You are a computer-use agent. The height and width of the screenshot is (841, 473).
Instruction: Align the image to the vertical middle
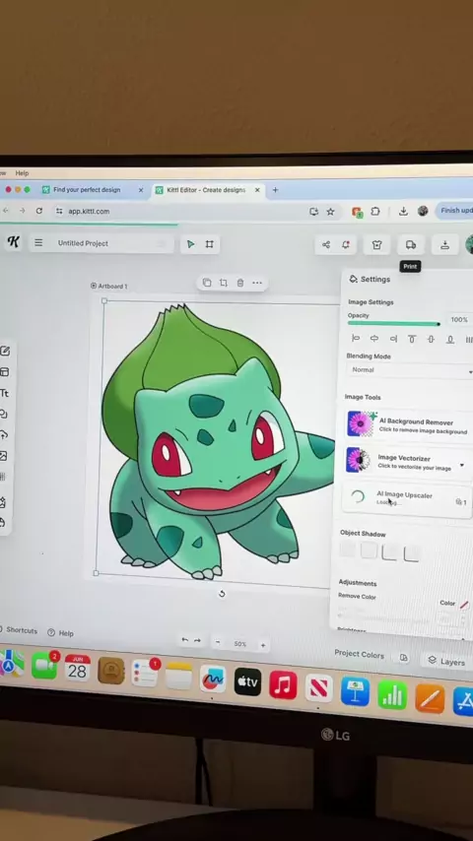[431, 339]
